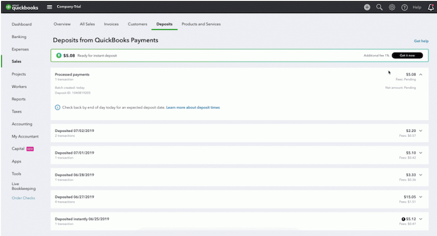The height and width of the screenshot is (236, 437).
Task: Click the $5.08 ready amount
Action: [x=69, y=55]
